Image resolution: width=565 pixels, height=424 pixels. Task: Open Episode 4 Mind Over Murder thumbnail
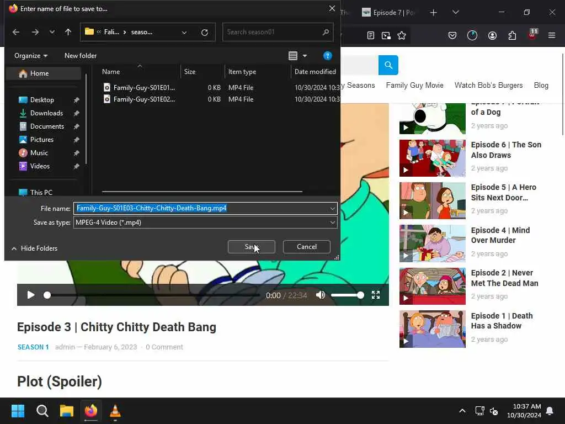click(x=433, y=243)
